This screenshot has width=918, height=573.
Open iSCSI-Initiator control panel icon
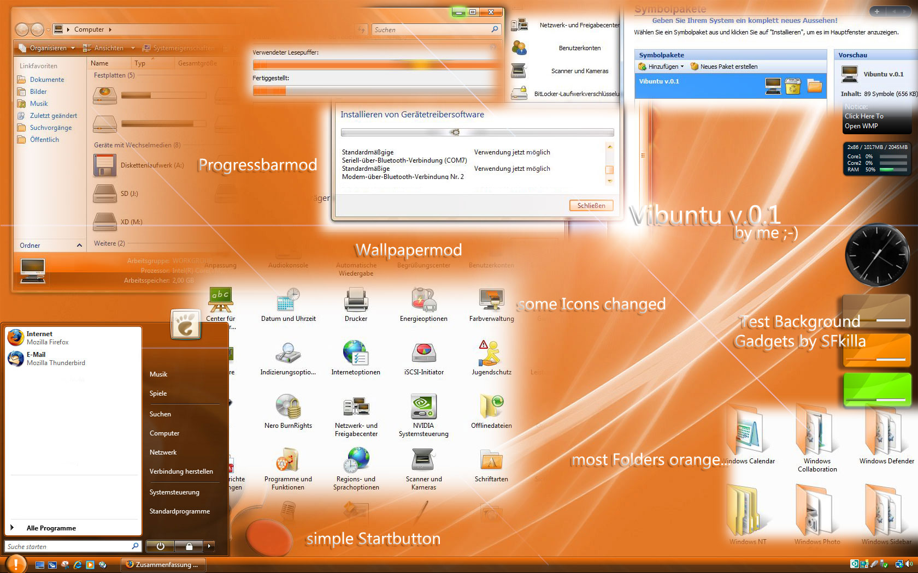pos(423,358)
